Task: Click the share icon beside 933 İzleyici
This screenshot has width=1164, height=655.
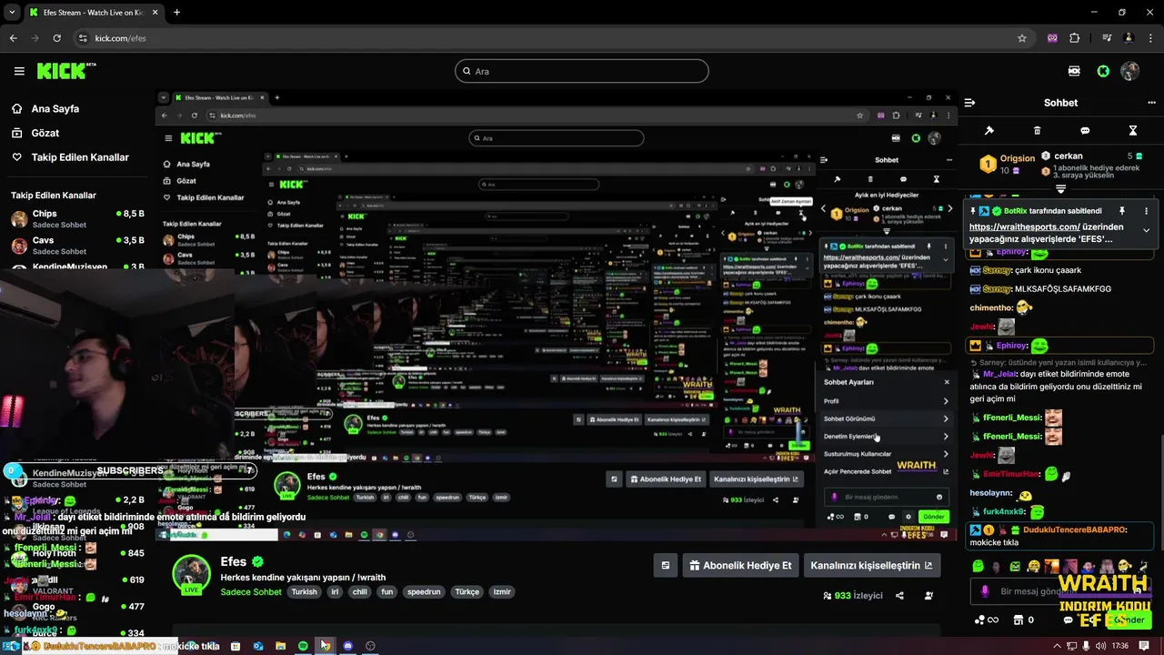Action: [899, 596]
